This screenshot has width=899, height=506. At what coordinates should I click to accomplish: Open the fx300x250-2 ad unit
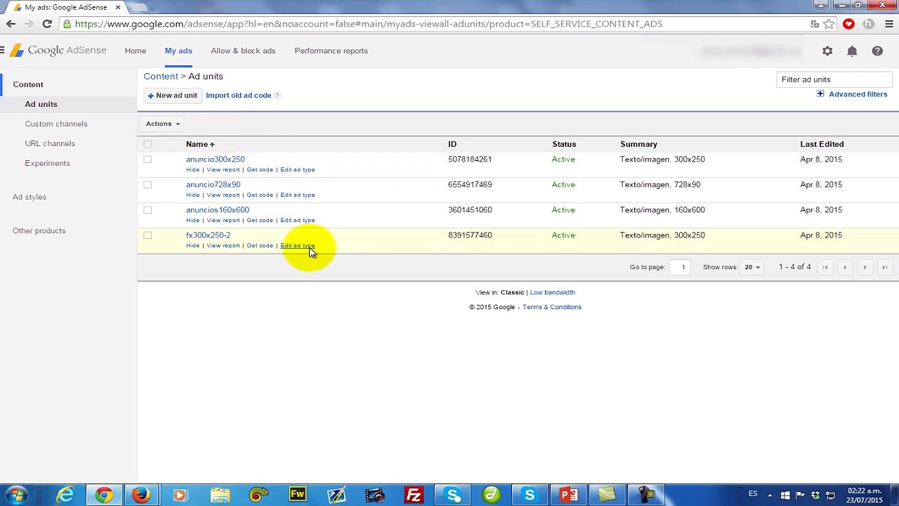click(208, 235)
